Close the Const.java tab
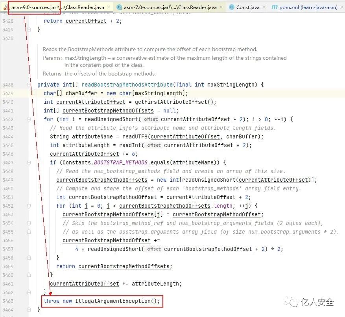345x317 pixels. click(264, 7)
